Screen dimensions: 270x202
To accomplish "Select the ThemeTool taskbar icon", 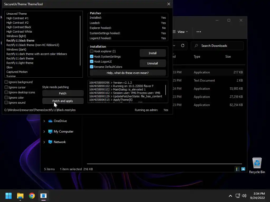I will [x=44, y=196].
